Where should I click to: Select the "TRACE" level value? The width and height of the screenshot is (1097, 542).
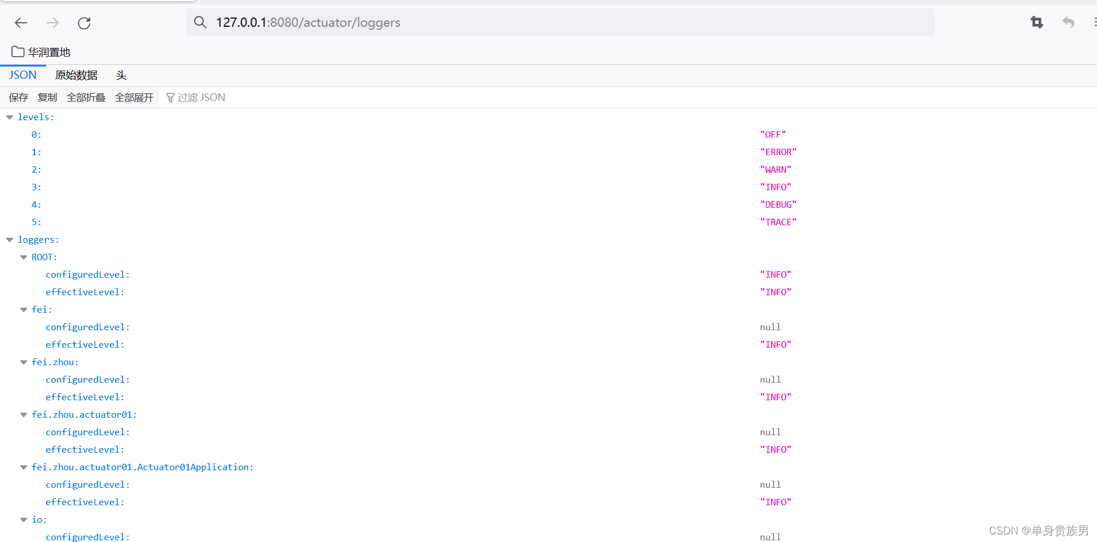(x=778, y=222)
